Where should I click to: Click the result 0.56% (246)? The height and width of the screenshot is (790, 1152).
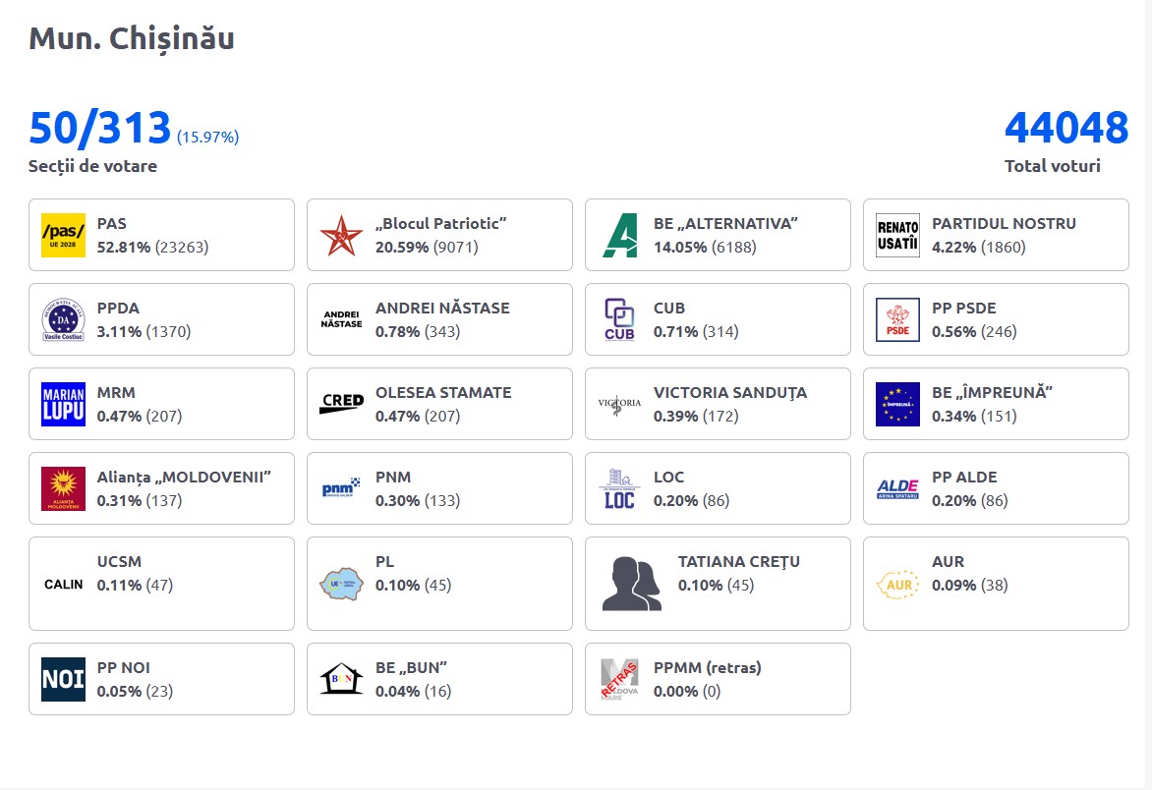coord(974,332)
